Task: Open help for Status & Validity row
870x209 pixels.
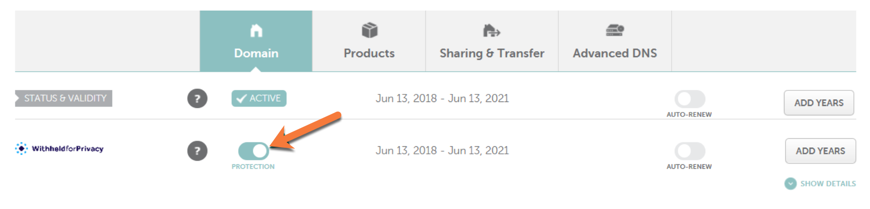Action: 197,98
